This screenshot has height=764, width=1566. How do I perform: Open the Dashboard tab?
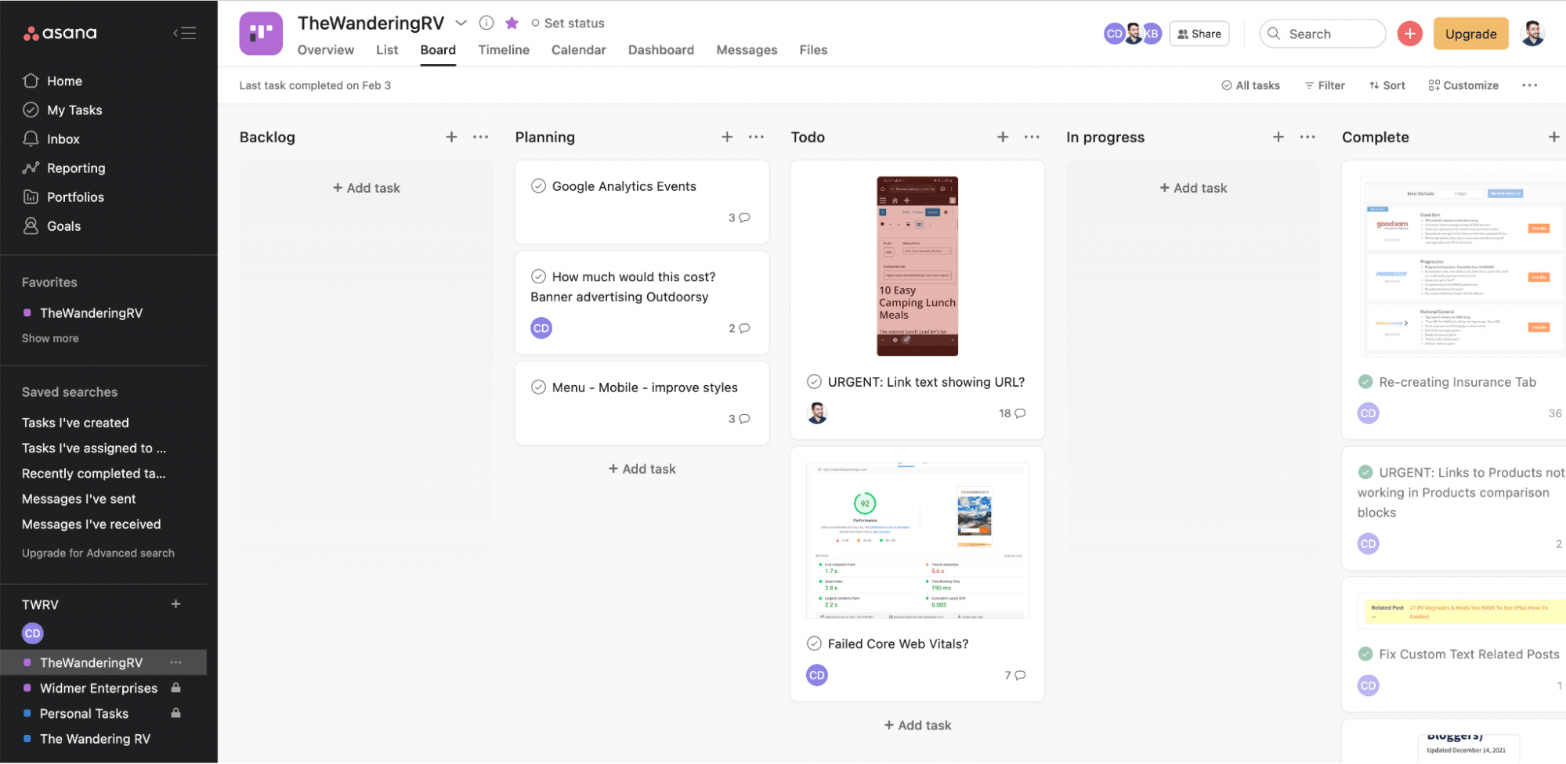click(x=660, y=49)
